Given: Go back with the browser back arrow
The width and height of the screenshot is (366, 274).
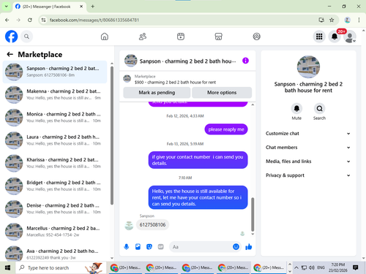Looking at the screenshot, I should coord(7,20).
